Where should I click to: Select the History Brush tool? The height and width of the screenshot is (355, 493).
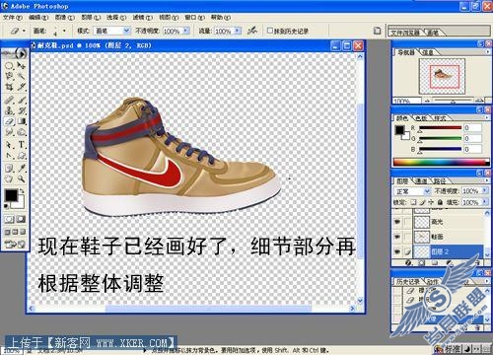pos(22,110)
